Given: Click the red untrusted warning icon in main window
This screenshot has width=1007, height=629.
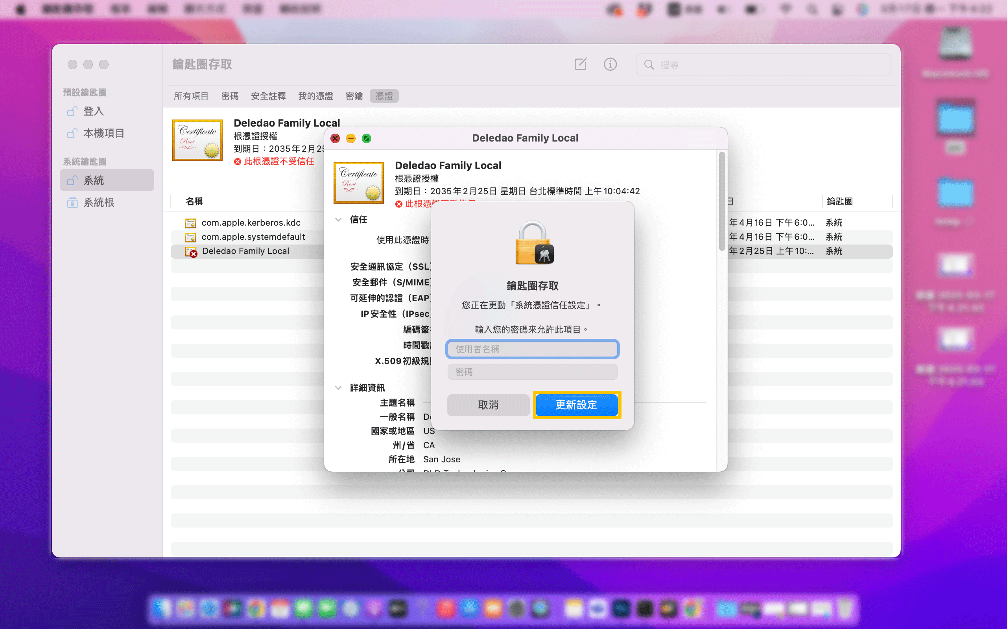Looking at the screenshot, I should tap(237, 162).
